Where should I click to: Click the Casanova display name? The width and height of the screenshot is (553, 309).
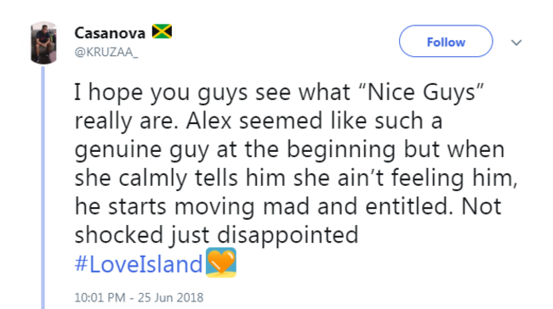pos(110,33)
